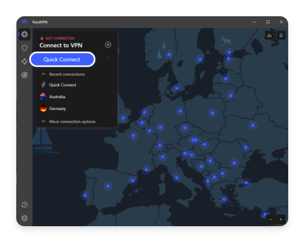
Task: Click the 'Connect to VPN' heading
Action: click(61, 45)
